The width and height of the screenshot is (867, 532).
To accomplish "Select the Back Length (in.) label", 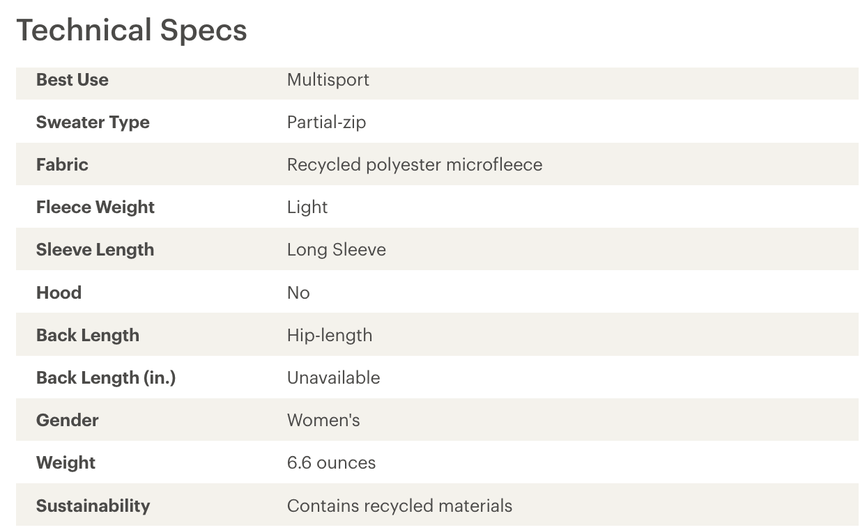I will [x=106, y=377].
